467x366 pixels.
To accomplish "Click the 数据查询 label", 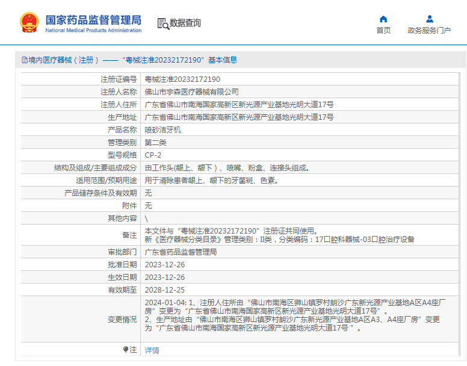I will (x=185, y=23).
